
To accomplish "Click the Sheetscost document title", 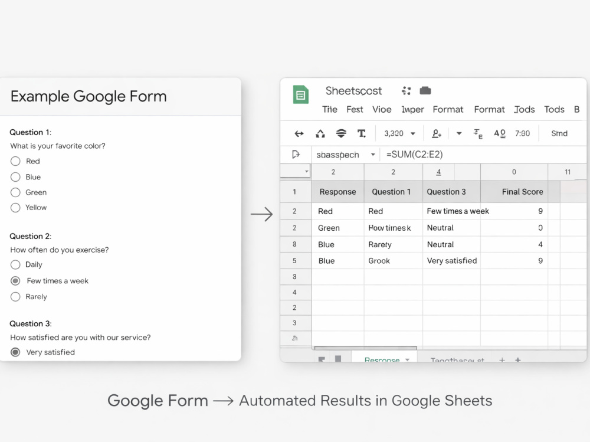I will click(353, 91).
